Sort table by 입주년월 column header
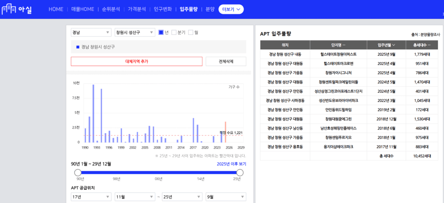Image resolution: width=444 pixels, height=203 pixels. pos(386,45)
